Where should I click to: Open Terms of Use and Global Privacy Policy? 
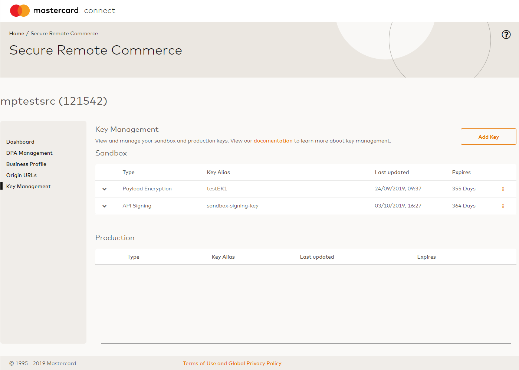pyautogui.click(x=232, y=363)
